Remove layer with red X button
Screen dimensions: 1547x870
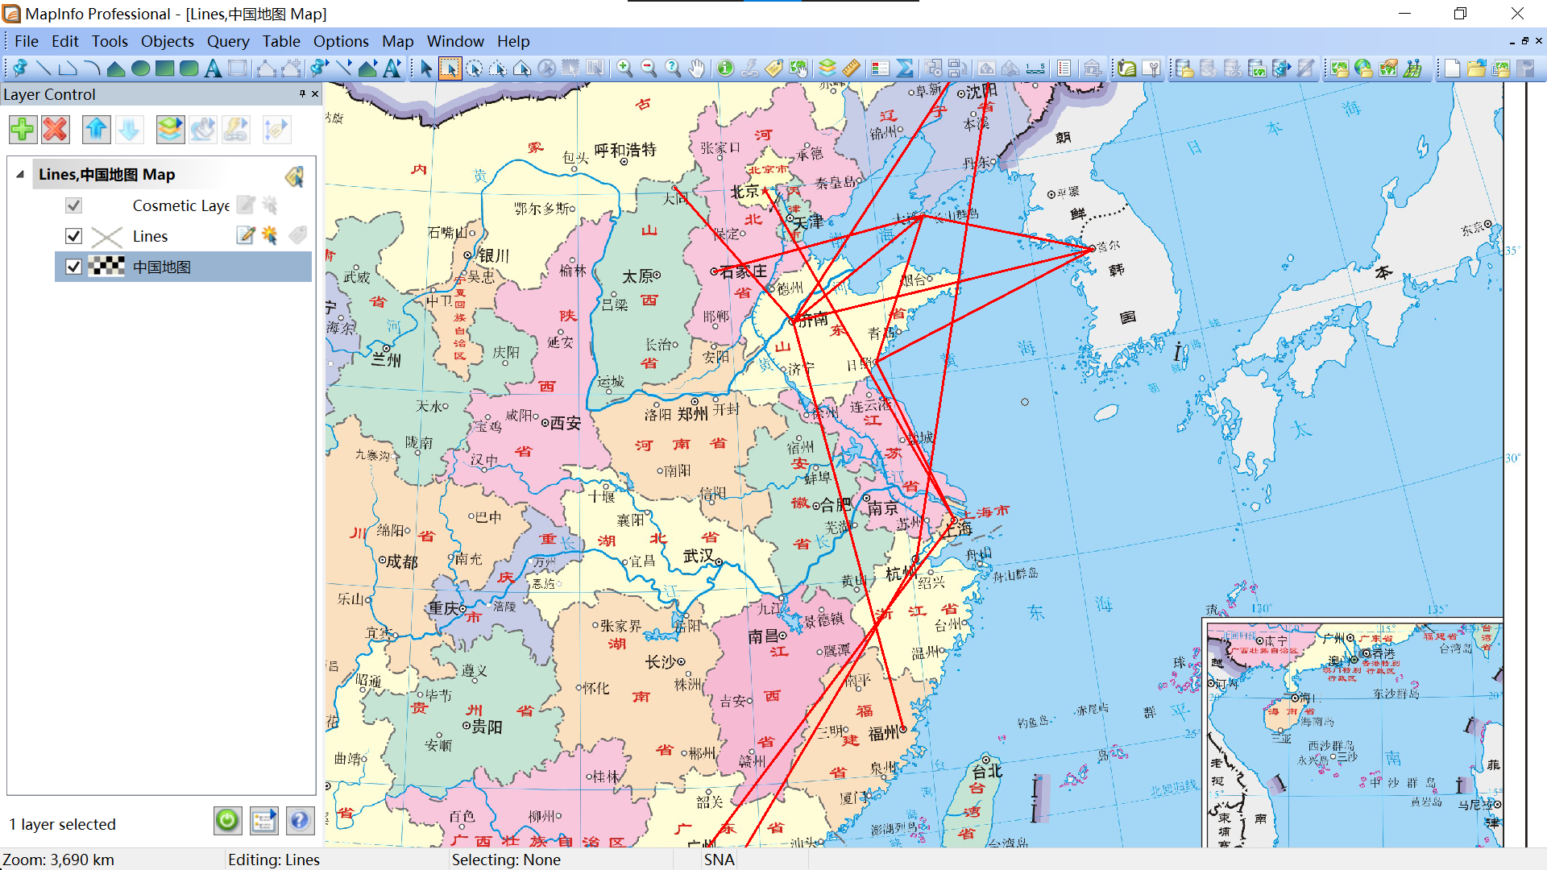(56, 130)
